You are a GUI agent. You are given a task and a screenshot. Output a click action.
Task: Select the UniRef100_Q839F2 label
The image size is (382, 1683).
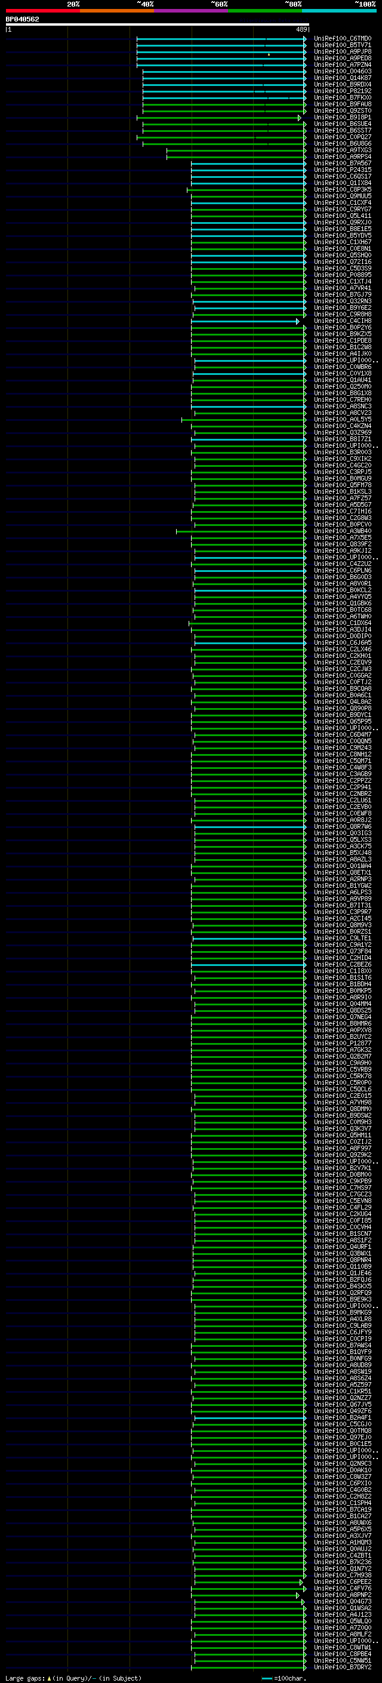coord(342,544)
